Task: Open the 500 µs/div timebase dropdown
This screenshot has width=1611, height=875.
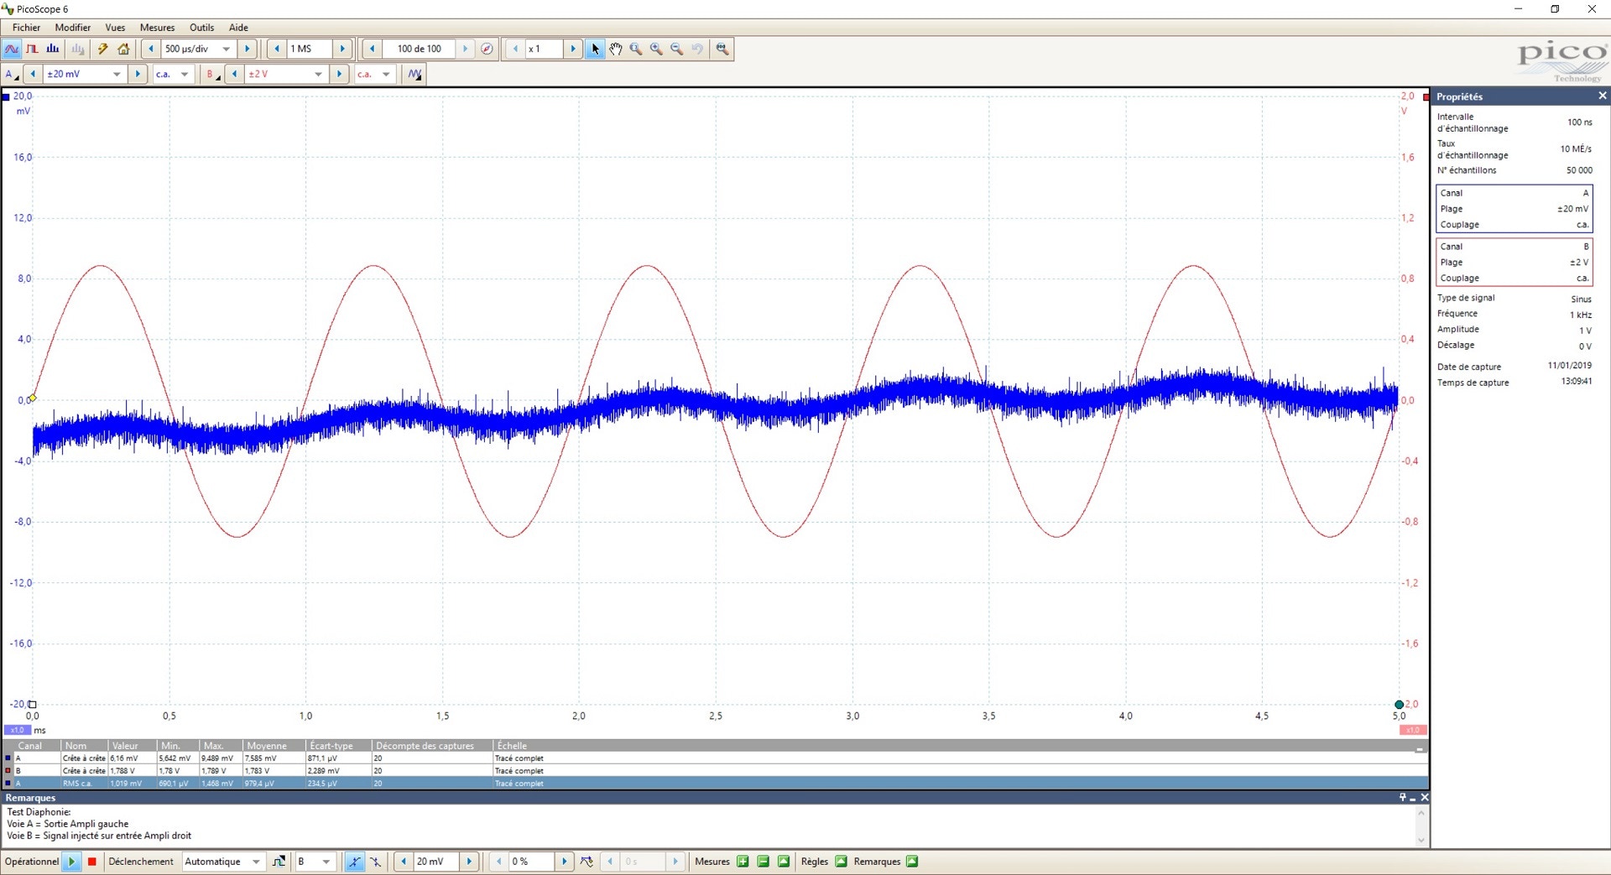Action: 226,49
